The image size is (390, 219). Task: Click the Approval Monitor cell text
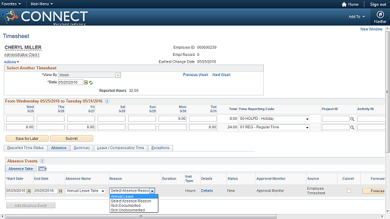[270, 190]
